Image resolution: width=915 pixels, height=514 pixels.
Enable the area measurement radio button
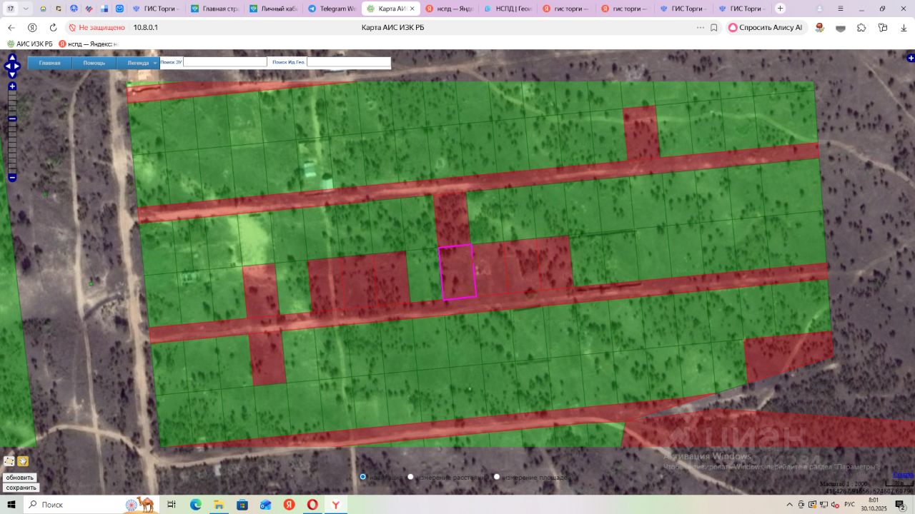pyautogui.click(x=497, y=477)
